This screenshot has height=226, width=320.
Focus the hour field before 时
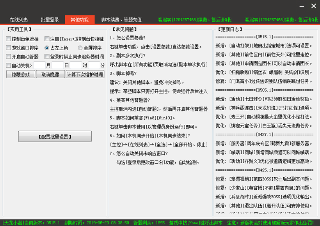(x=76, y=65)
